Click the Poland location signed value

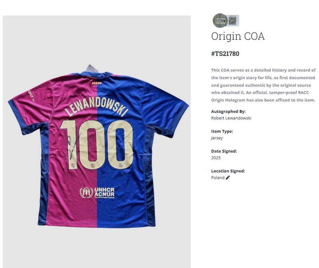pyautogui.click(x=218, y=178)
